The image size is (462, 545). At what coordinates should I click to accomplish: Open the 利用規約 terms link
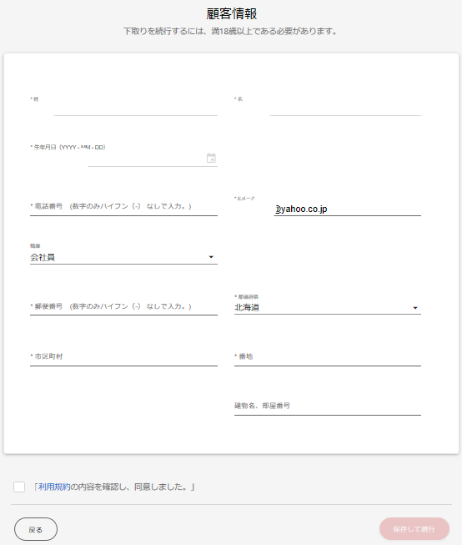click(x=54, y=487)
